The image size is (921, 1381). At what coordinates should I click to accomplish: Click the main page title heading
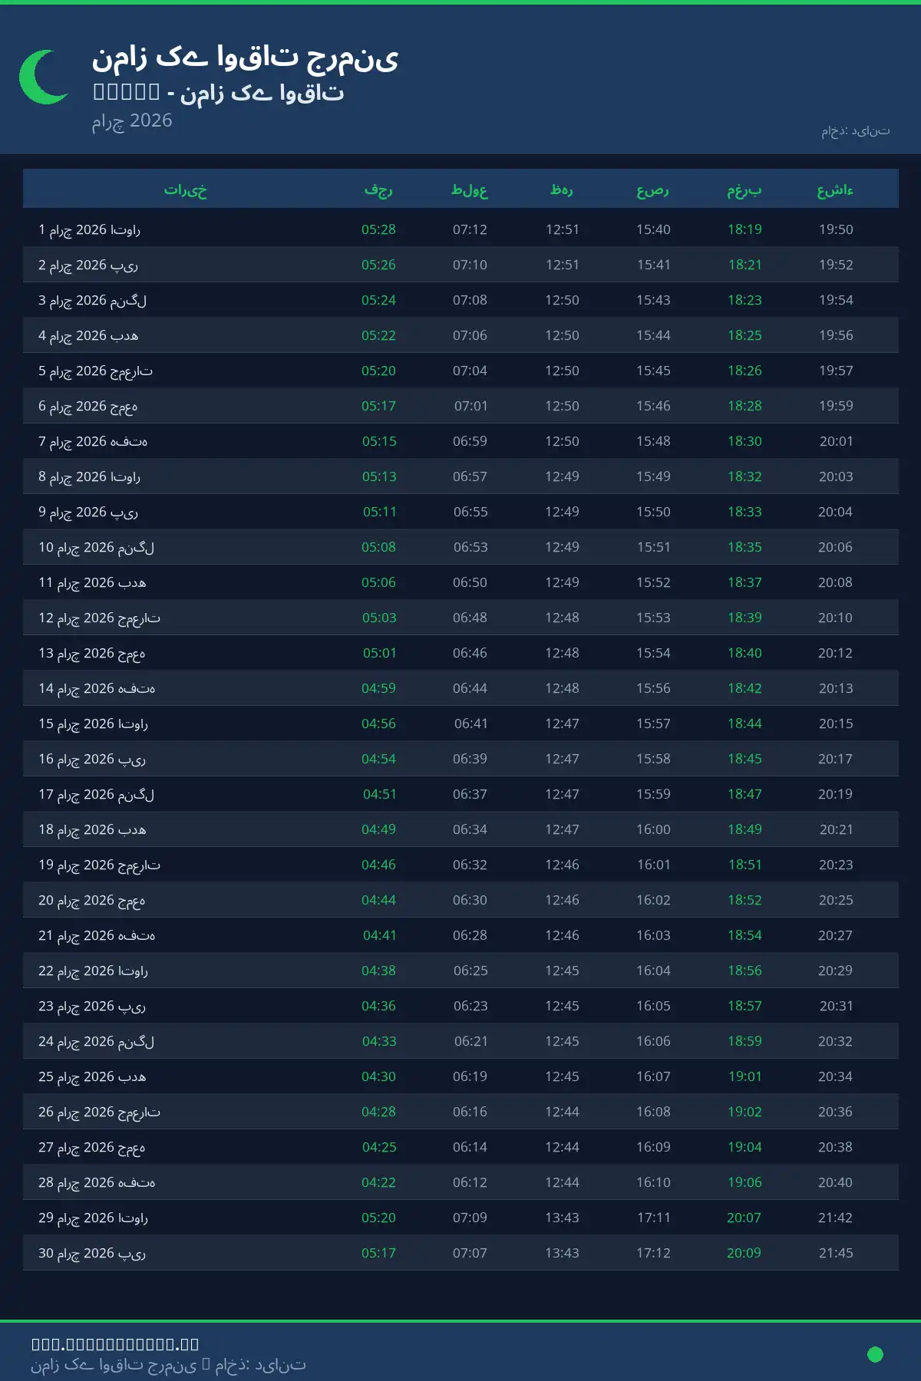[245, 58]
